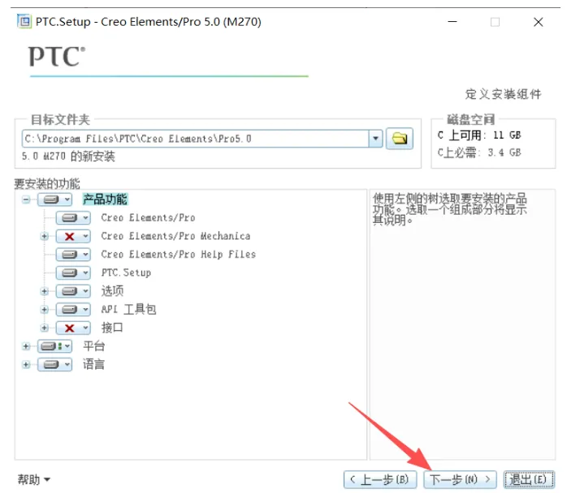Click the 'C 上可用: 11 GB' text

pyautogui.click(x=479, y=135)
